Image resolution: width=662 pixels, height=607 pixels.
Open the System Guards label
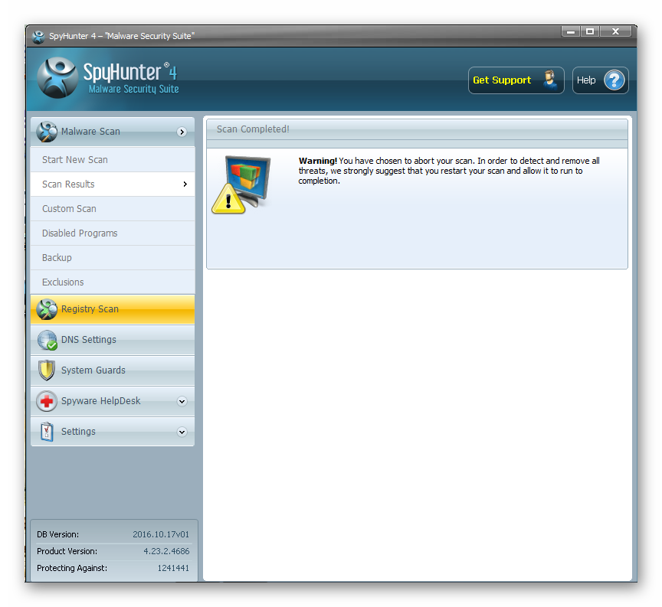click(93, 370)
